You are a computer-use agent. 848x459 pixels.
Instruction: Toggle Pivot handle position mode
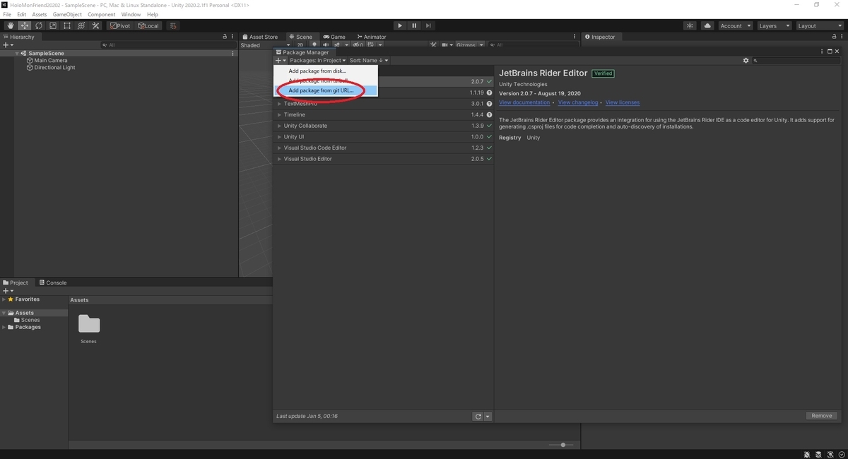coord(121,25)
